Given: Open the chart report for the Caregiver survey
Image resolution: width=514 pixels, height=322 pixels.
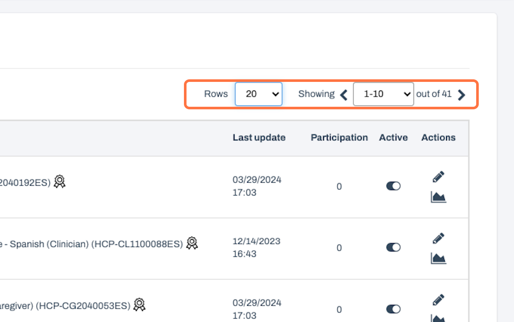Looking at the screenshot, I should pyautogui.click(x=438, y=319).
